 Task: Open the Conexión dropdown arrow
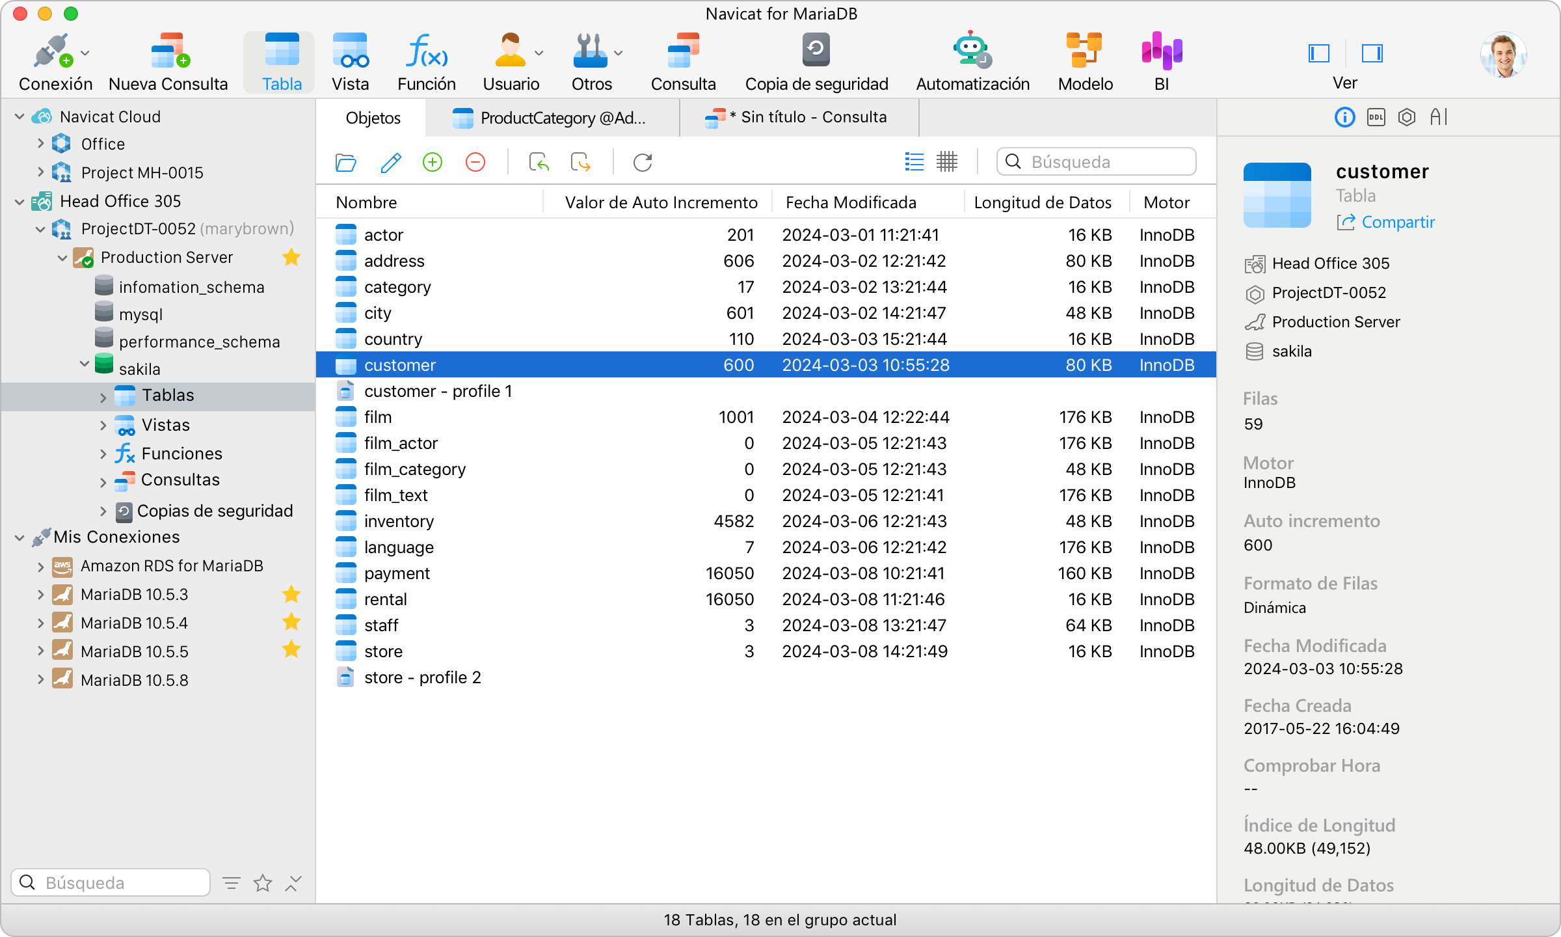pos(85,53)
